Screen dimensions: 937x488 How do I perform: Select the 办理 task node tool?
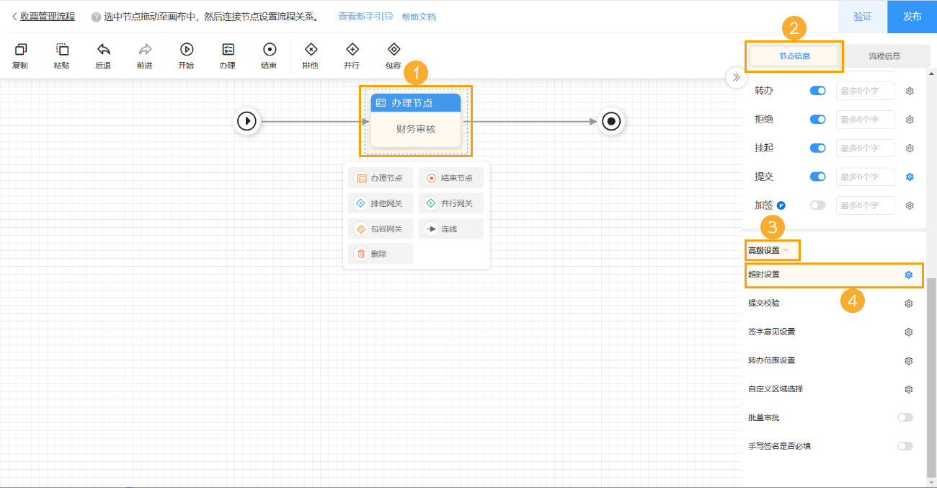(228, 50)
